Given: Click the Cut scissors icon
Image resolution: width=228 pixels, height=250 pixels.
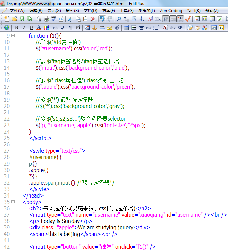Looking at the screenshot, I should click(70, 19).
